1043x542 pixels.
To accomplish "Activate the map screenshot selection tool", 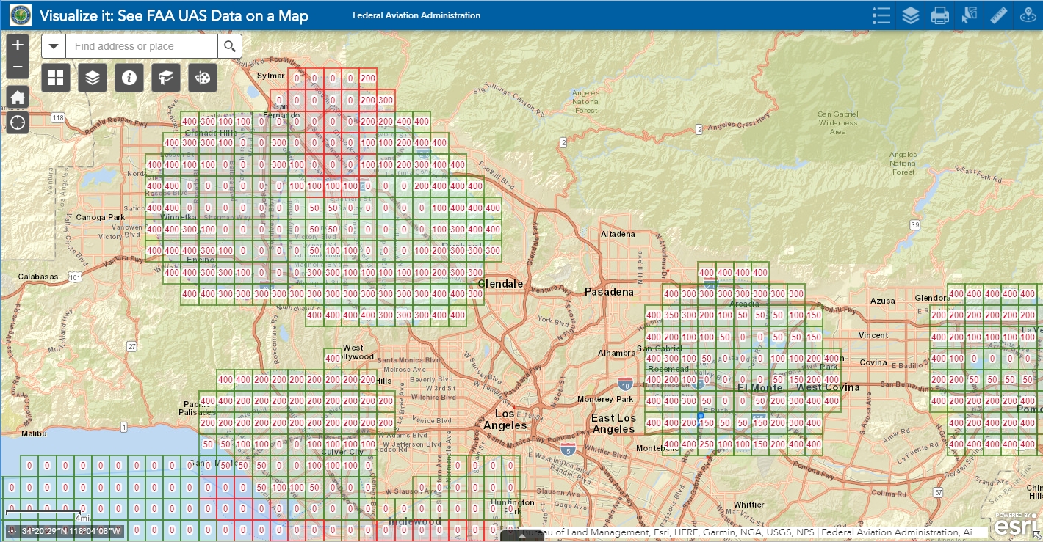I will [970, 15].
